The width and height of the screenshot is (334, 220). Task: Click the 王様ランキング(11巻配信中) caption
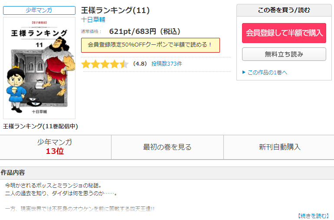click(40, 126)
